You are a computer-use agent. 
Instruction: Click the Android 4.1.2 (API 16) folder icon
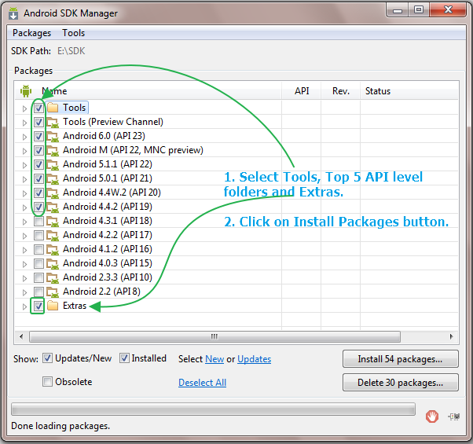(53, 249)
